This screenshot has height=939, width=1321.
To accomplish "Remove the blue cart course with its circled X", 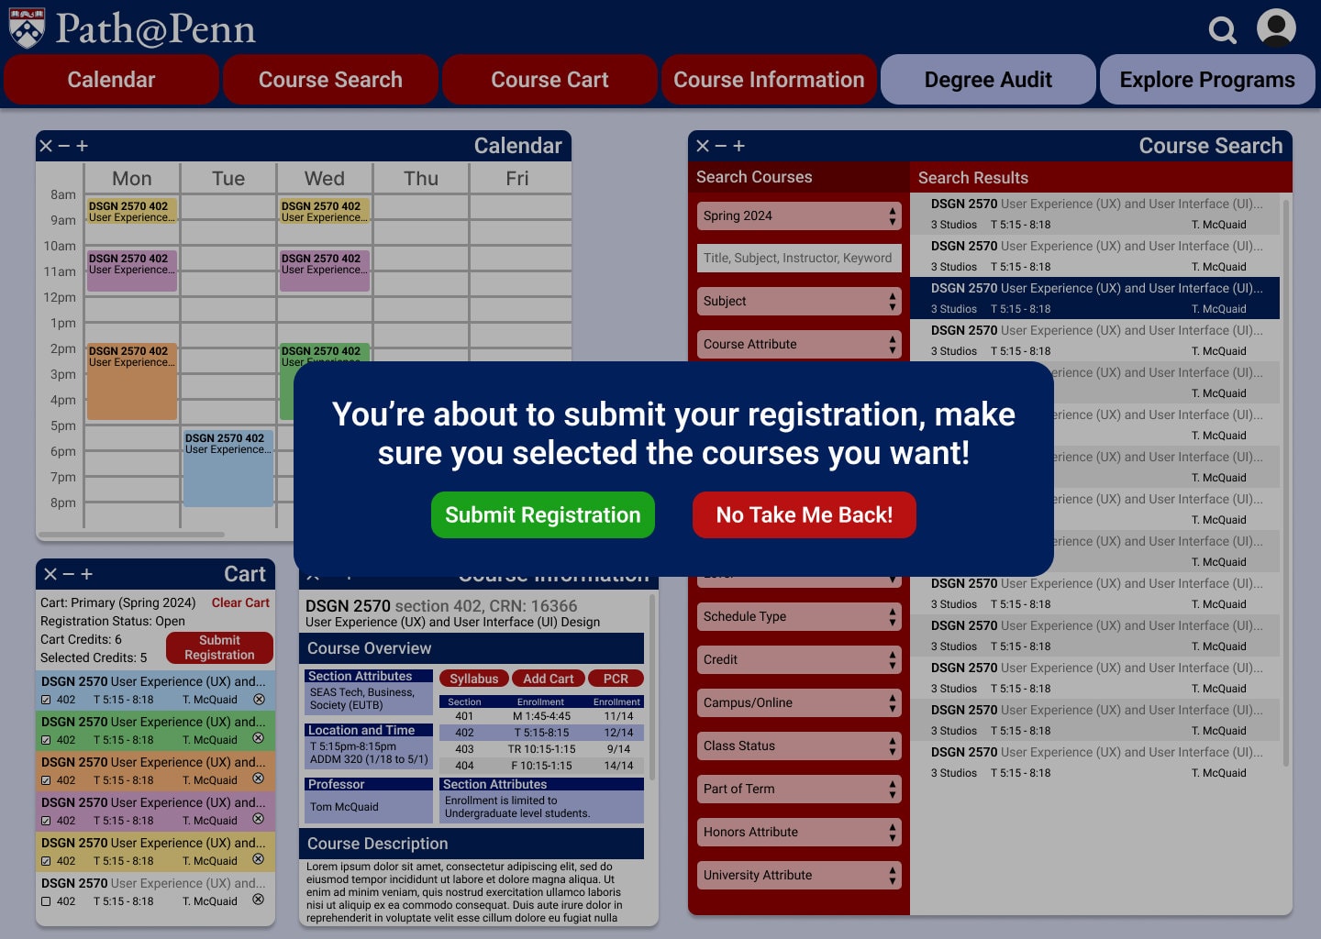I will (x=259, y=699).
